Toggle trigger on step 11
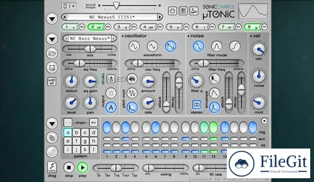Viewport: 314px width, 182px height. (x=204, y=127)
